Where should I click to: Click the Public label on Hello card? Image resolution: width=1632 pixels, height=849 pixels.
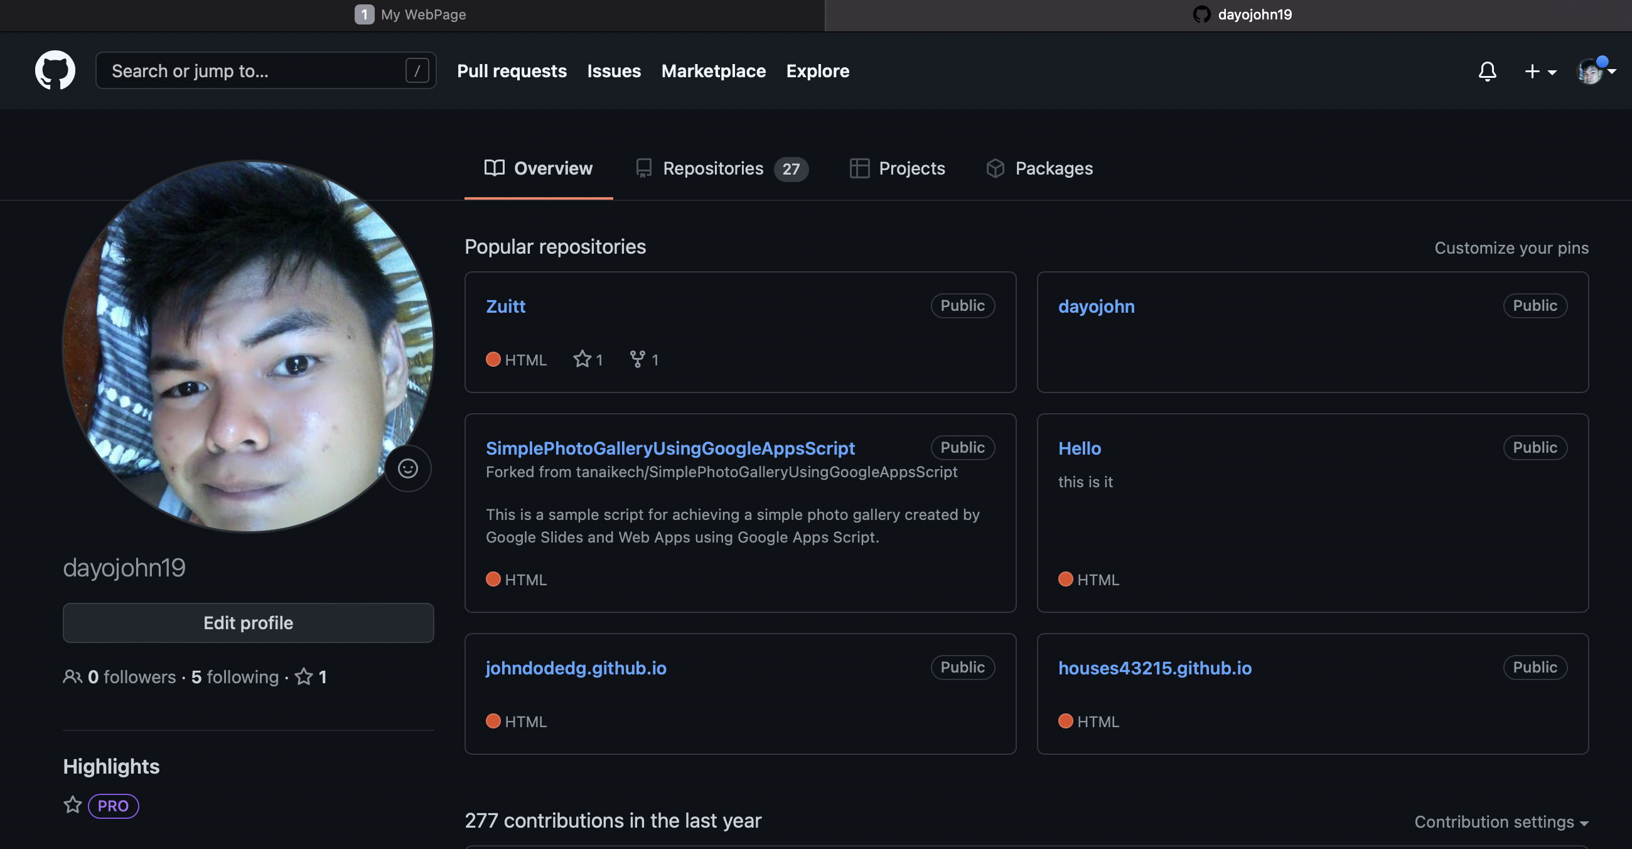1535,447
